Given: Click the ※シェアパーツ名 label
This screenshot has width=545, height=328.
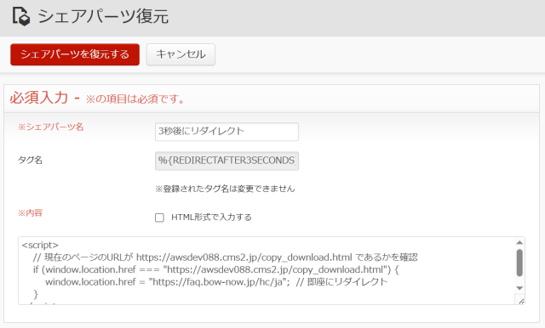Looking at the screenshot, I should (x=51, y=127).
